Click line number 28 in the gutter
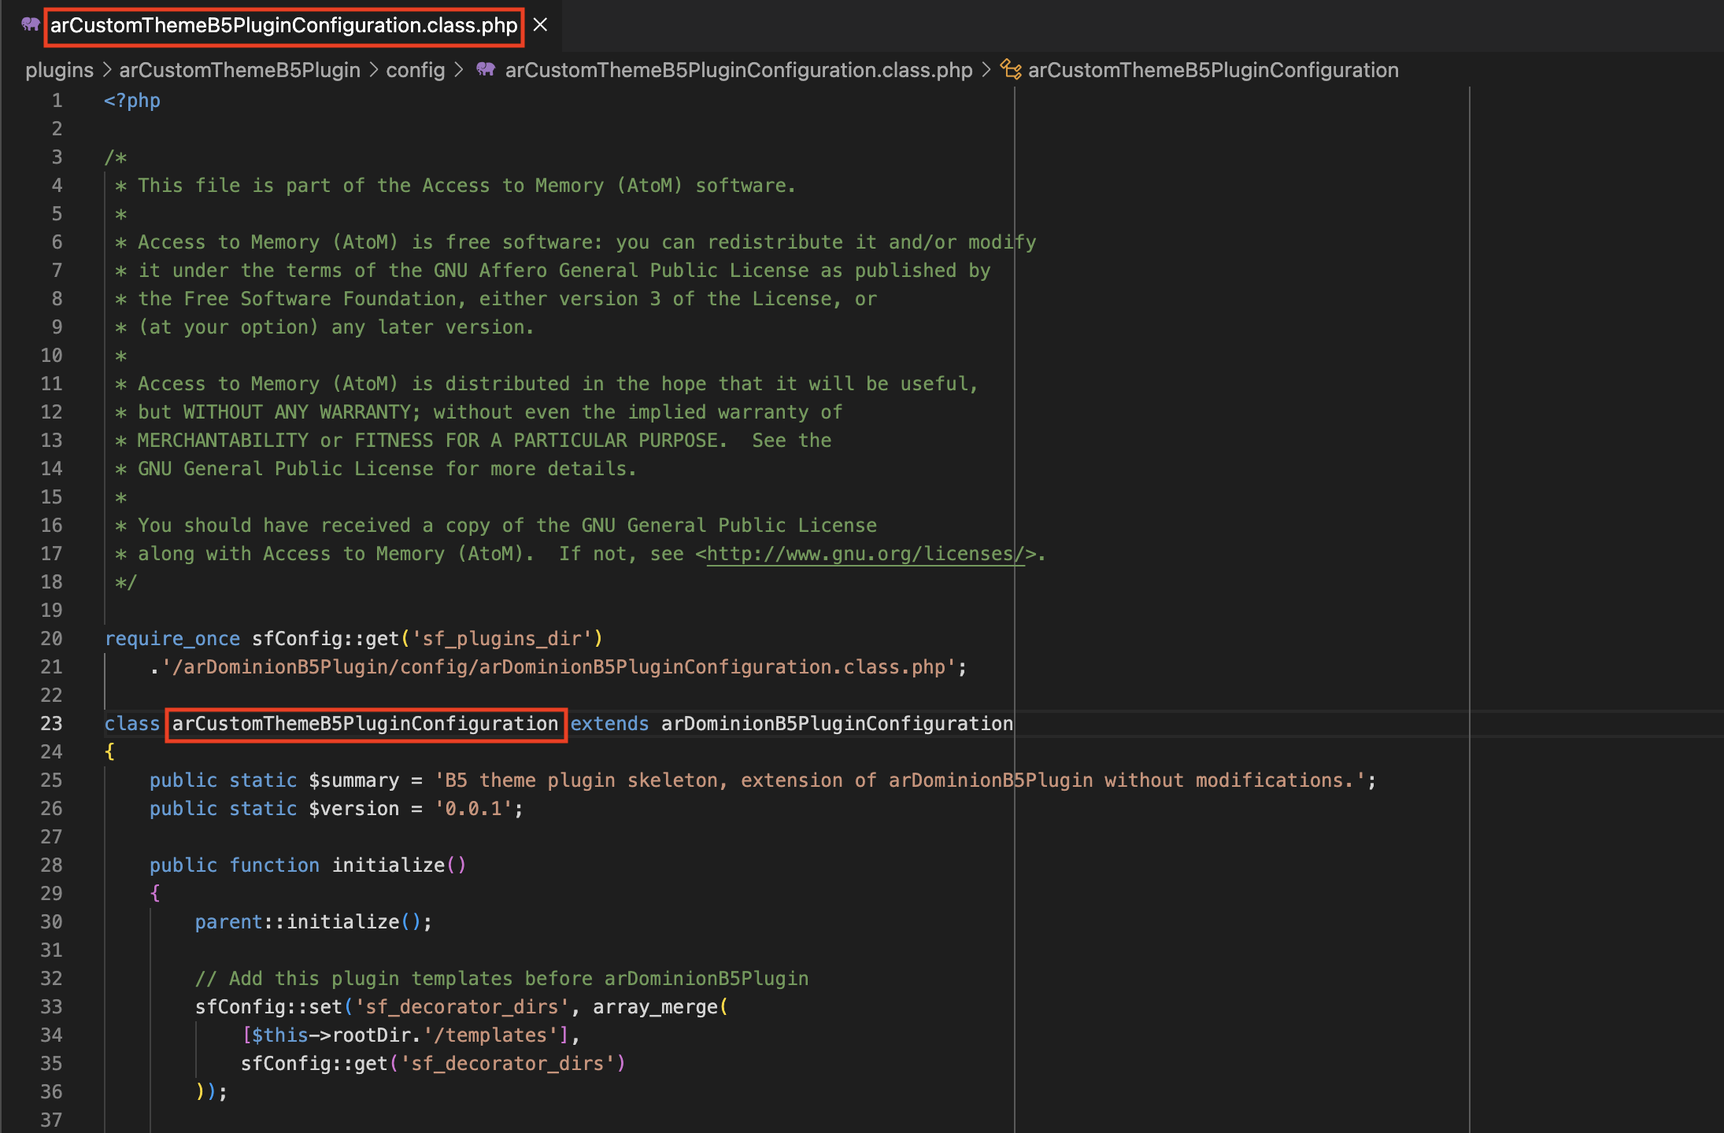This screenshot has width=1724, height=1133. click(51, 865)
